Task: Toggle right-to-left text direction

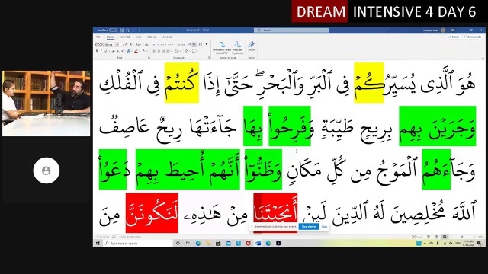Action: [194, 44]
